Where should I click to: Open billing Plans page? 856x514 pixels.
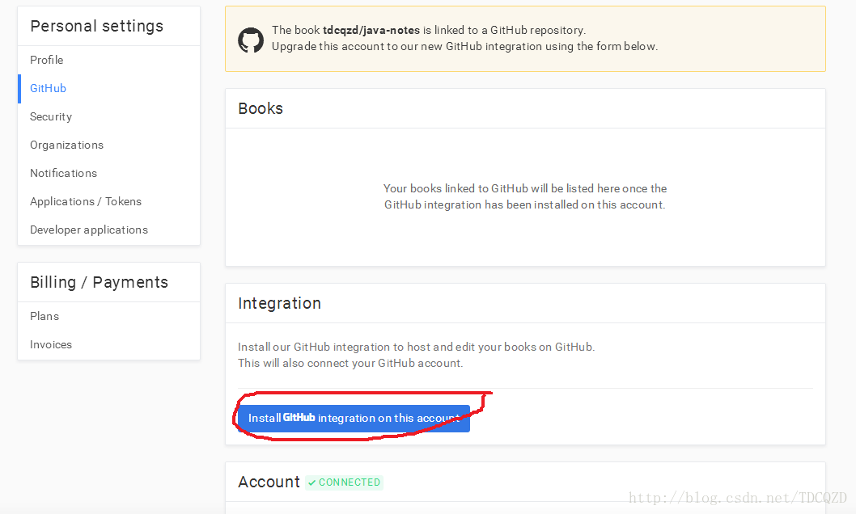click(44, 316)
